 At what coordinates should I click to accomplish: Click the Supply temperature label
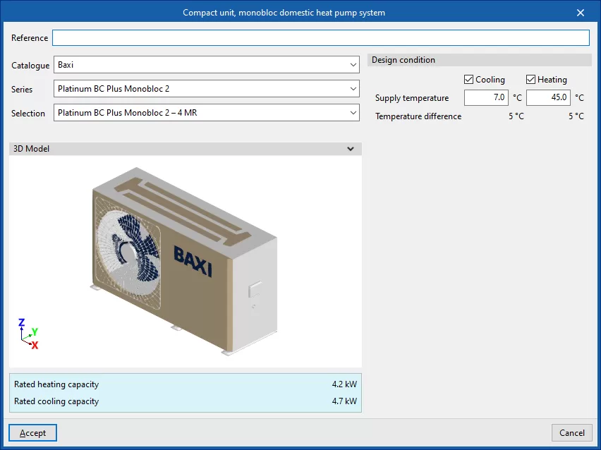[412, 98]
